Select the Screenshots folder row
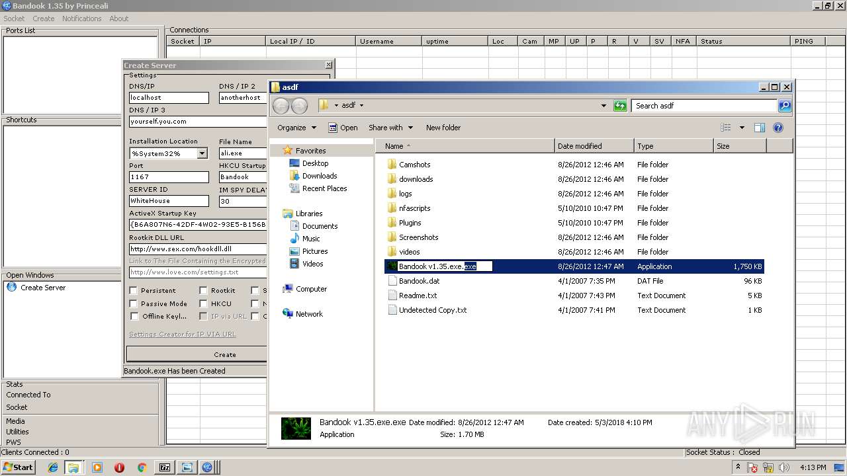The height and width of the screenshot is (476, 847). click(x=574, y=237)
